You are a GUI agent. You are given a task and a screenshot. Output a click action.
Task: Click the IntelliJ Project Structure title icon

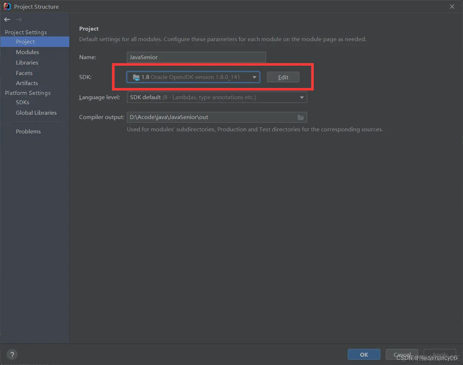(x=7, y=6)
